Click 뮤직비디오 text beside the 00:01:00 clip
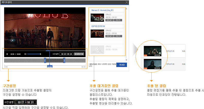 tap(170, 51)
